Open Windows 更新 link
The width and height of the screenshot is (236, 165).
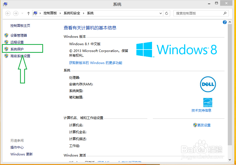click(x=21, y=154)
